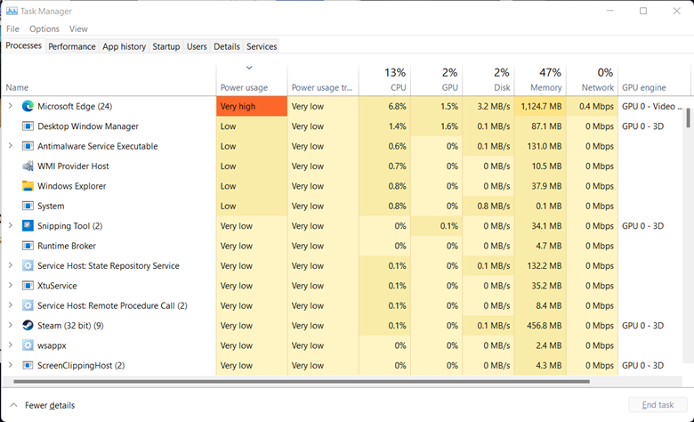
Task: Click the WMI Provider Host icon
Action: 28,166
